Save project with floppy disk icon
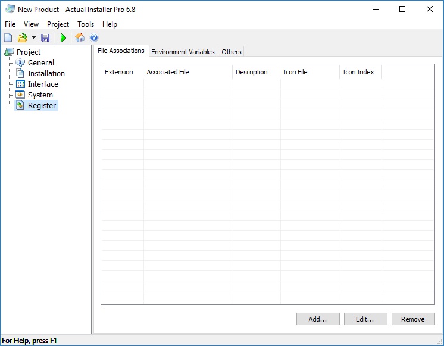The width and height of the screenshot is (444, 346). click(x=45, y=37)
